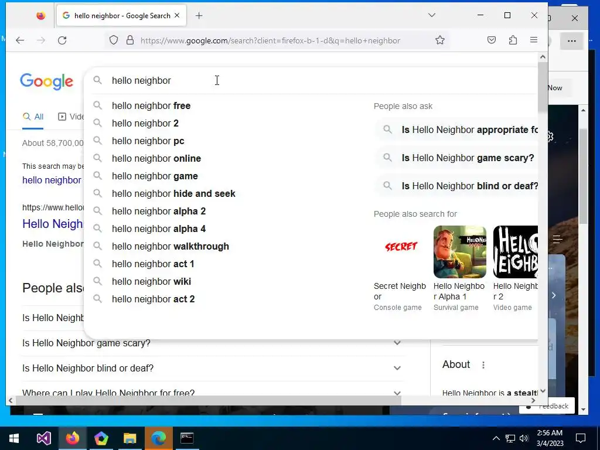Open Hello Neighbor Alpha 1 thumbnail
600x450 pixels.
tap(459, 252)
